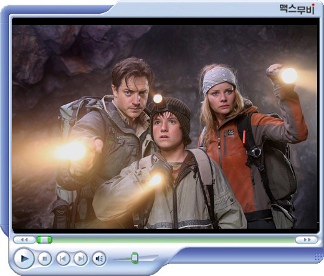
Task: Mute audio with the speaker icon
Action: point(99,259)
